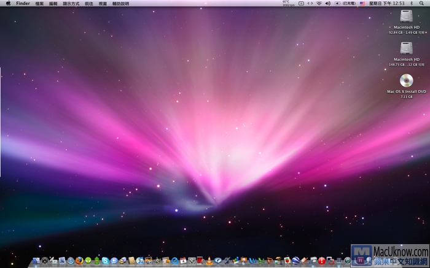This screenshot has height=268, width=430.
Task: Open iChat from the Dock
Action: (x=114, y=261)
